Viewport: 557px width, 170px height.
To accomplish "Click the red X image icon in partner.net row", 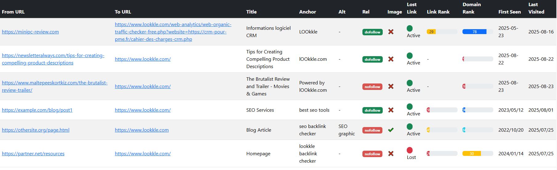I will [x=391, y=153].
